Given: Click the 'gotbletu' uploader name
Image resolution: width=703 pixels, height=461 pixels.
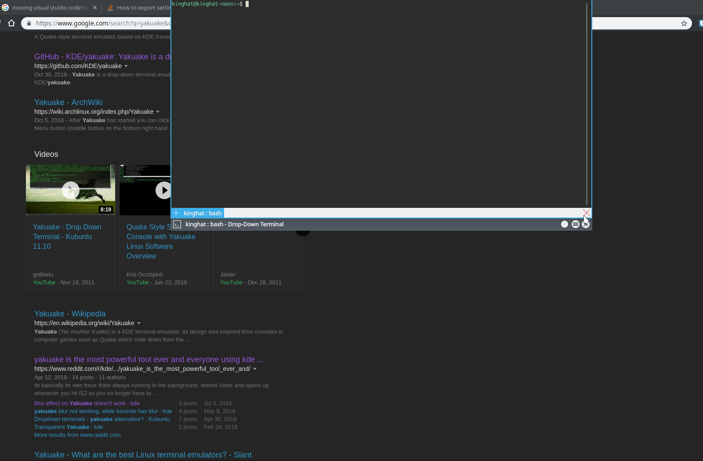Looking at the screenshot, I should (x=43, y=275).
